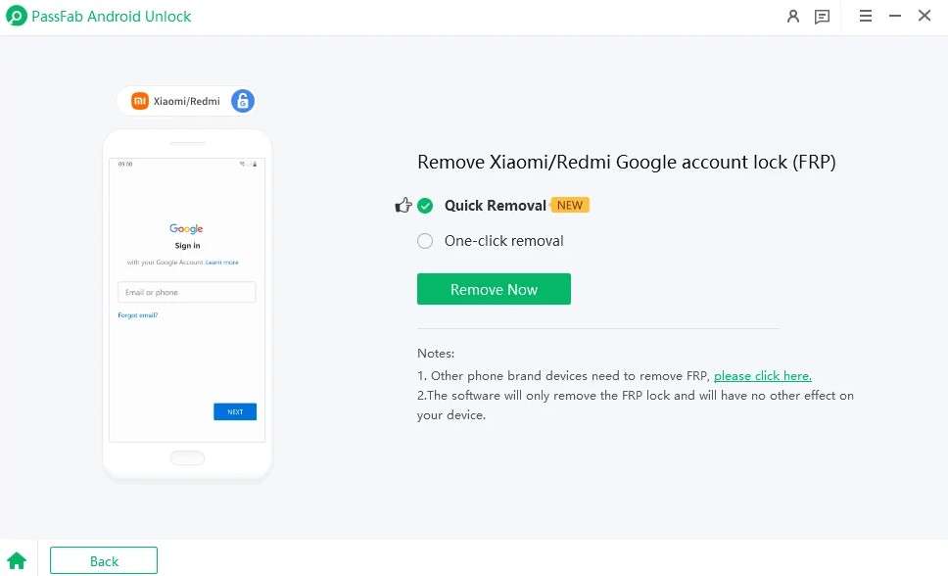Open the user account icon
Image resolution: width=948 pixels, height=576 pixels.
792,17
